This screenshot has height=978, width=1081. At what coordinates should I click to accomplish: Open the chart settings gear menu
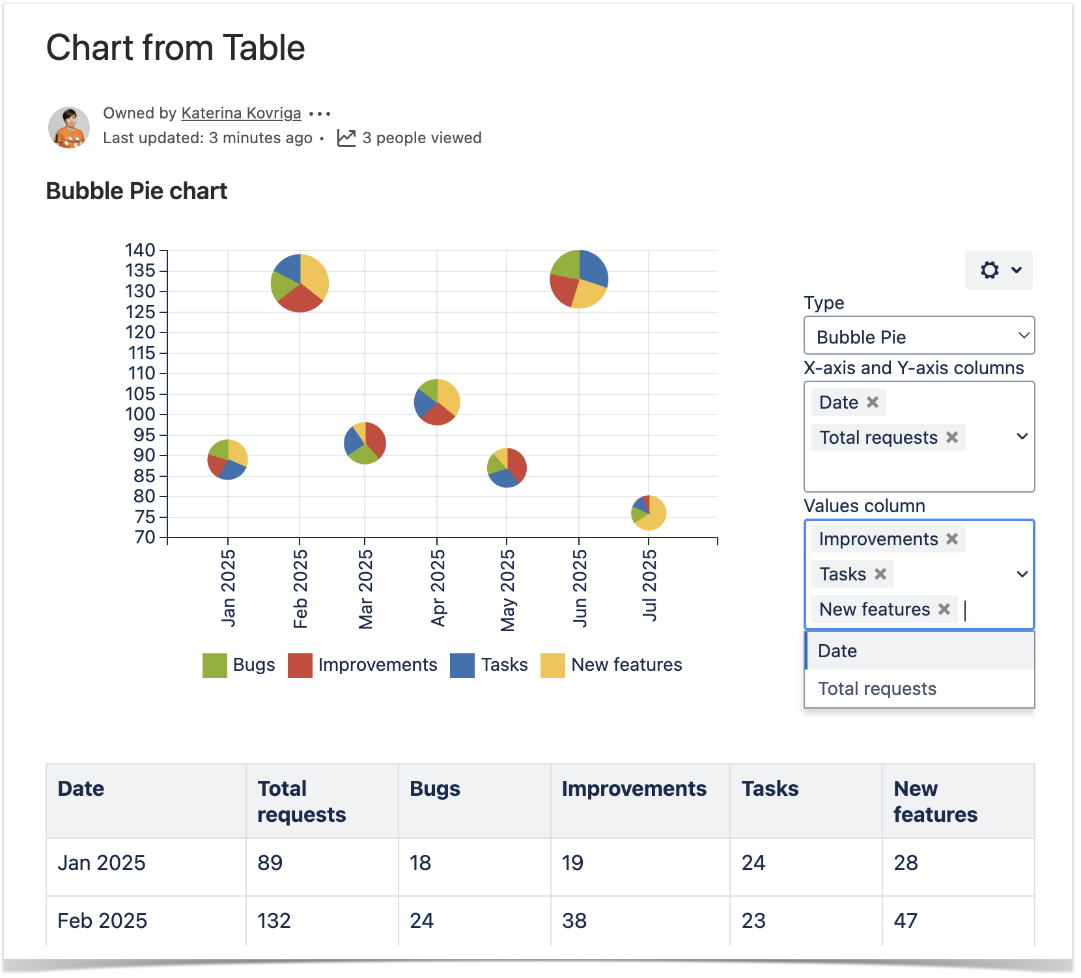click(x=998, y=270)
